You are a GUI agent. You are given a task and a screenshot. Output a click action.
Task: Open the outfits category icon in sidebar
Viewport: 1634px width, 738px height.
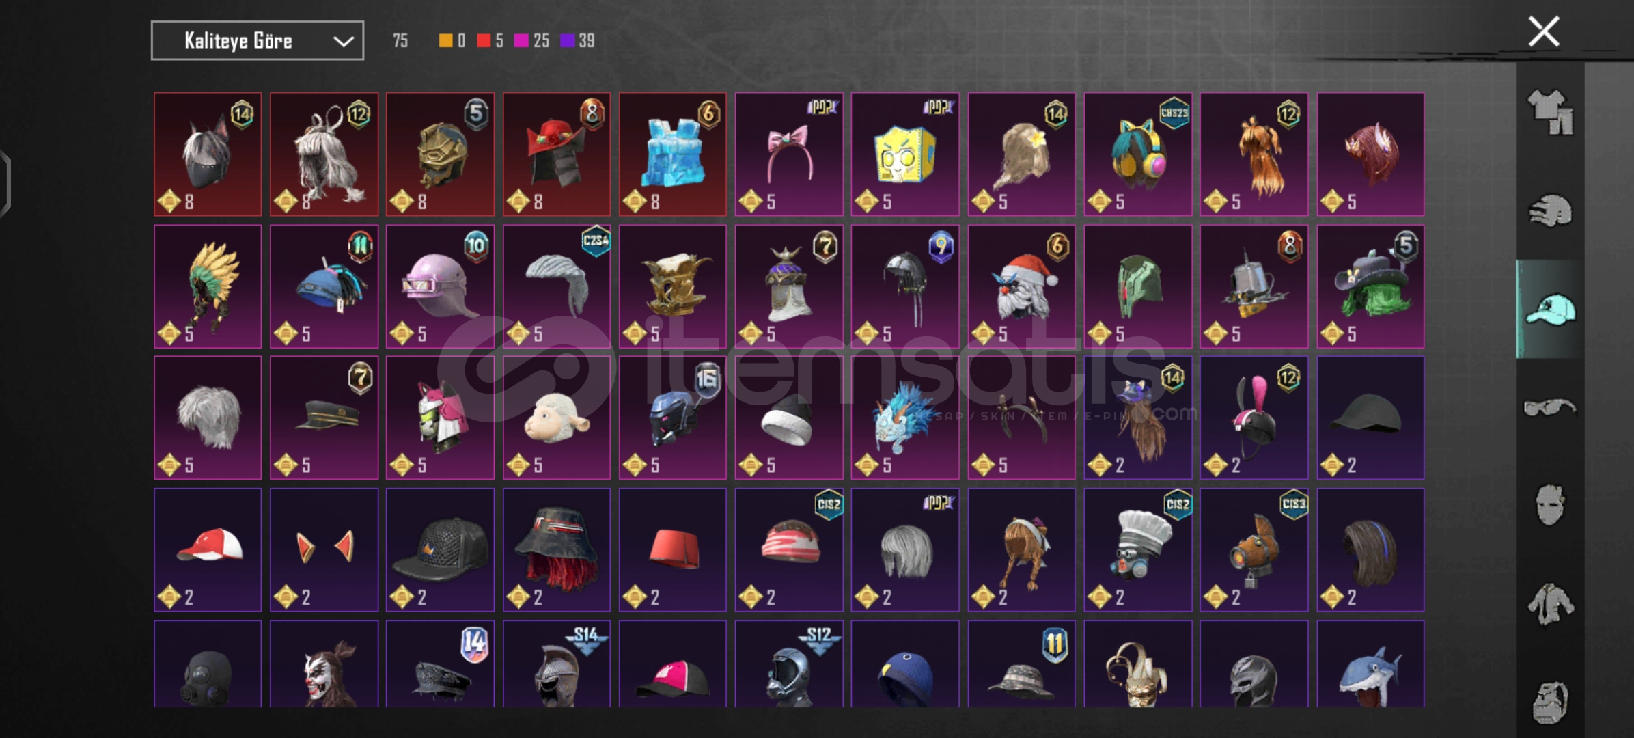[1550, 112]
